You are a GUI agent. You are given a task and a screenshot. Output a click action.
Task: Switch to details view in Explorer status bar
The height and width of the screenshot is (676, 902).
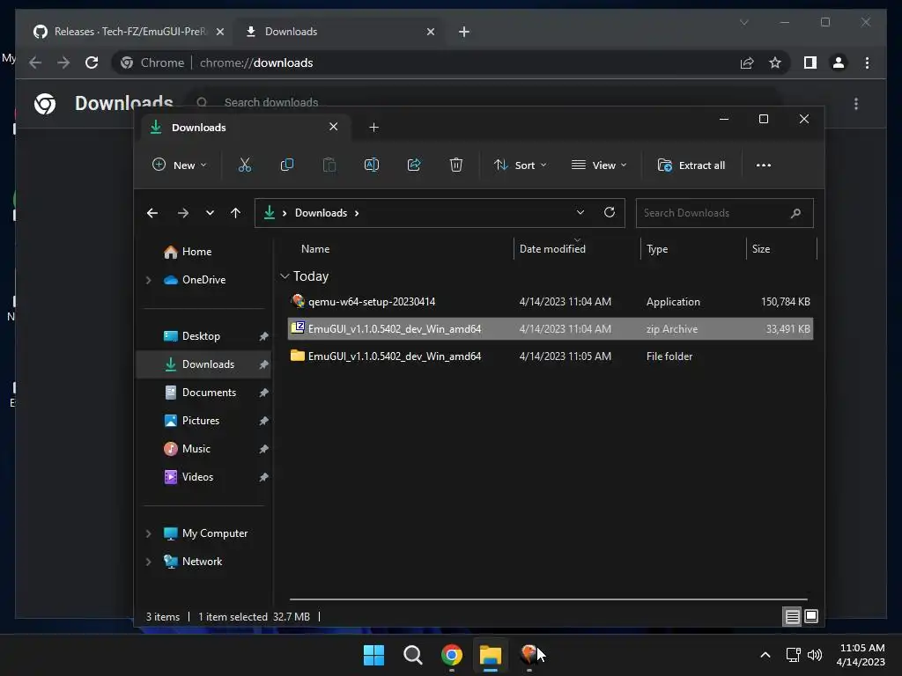tap(792, 617)
